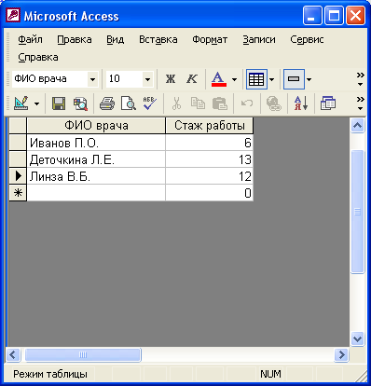
Task: Switch to design view icon
Action: coord(21,103)
